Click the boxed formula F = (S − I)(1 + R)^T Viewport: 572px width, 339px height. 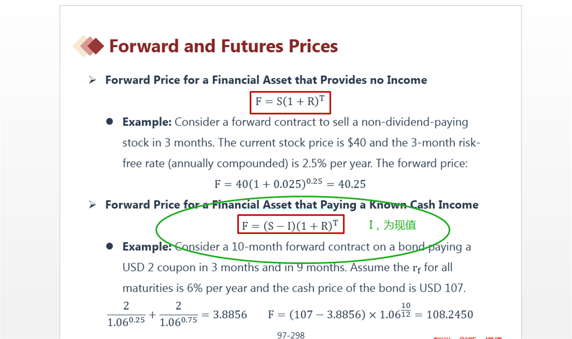pos(291,224)
